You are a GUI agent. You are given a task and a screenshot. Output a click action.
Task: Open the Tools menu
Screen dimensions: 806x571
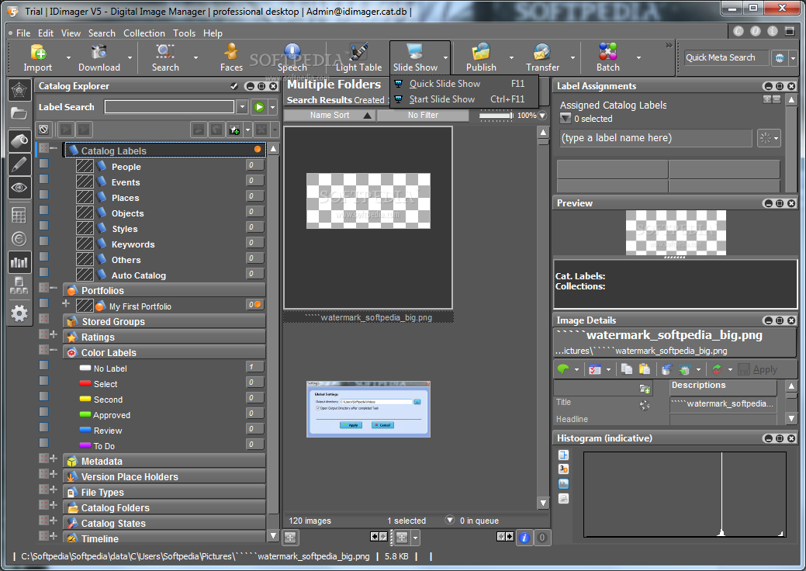click(184, 33)
